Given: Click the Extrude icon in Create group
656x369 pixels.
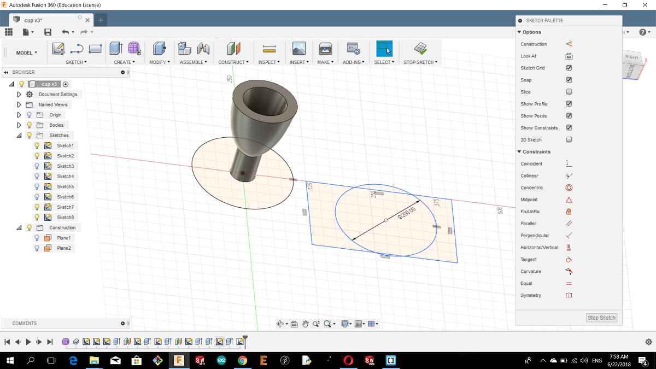Looking at the screenshot, I should click(116, 49).
